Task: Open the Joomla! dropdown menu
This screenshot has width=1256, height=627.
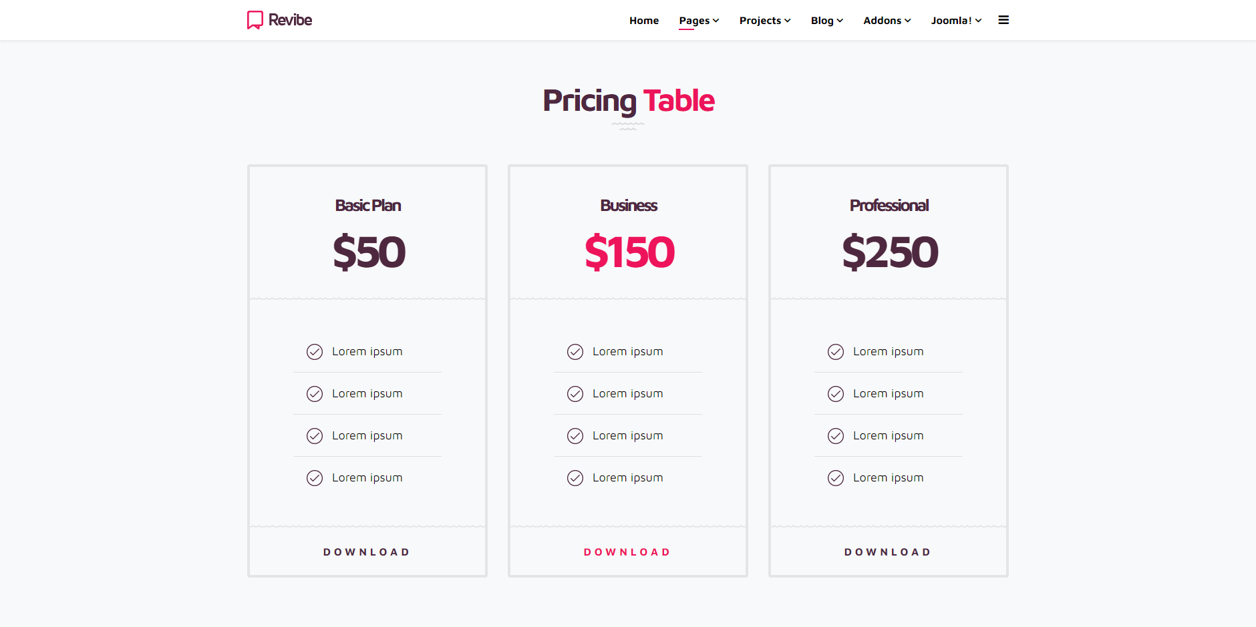Action: pyautogui.click(x=956, y=21)
